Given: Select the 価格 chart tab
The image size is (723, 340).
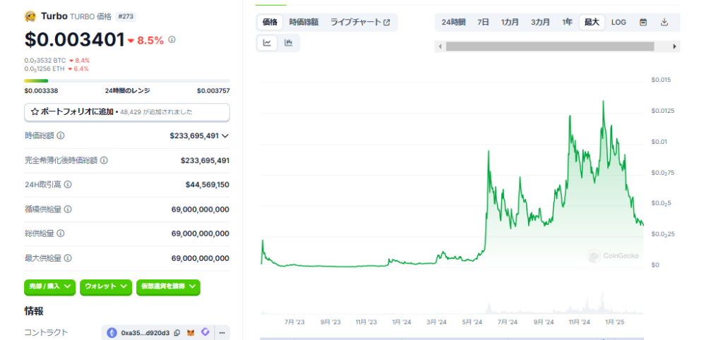Looking at the screenshot, I should pos(270,23).
